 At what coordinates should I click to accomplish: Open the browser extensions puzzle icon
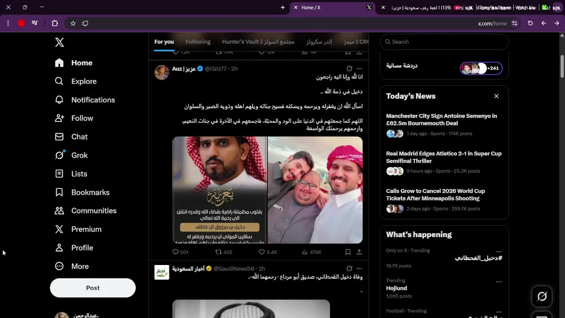click(55, 23)
